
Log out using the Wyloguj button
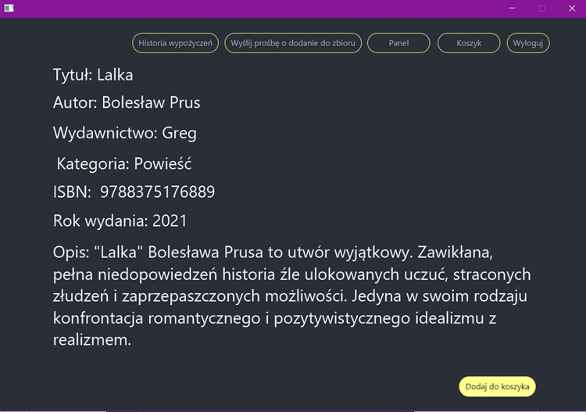click(528, 43)
